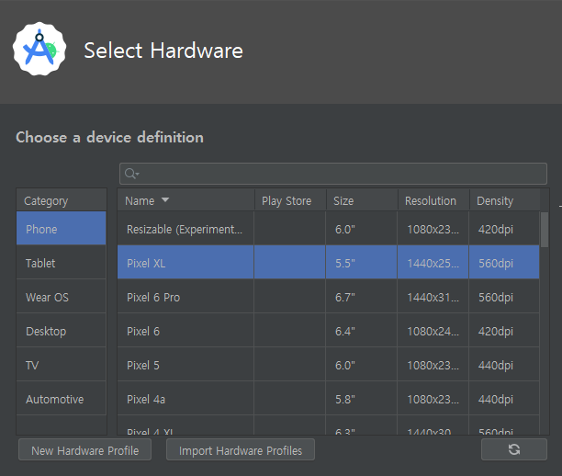The image size is (562, 476).
Task: Click New Hardware Profile button
Action: [x=85, y=449]
